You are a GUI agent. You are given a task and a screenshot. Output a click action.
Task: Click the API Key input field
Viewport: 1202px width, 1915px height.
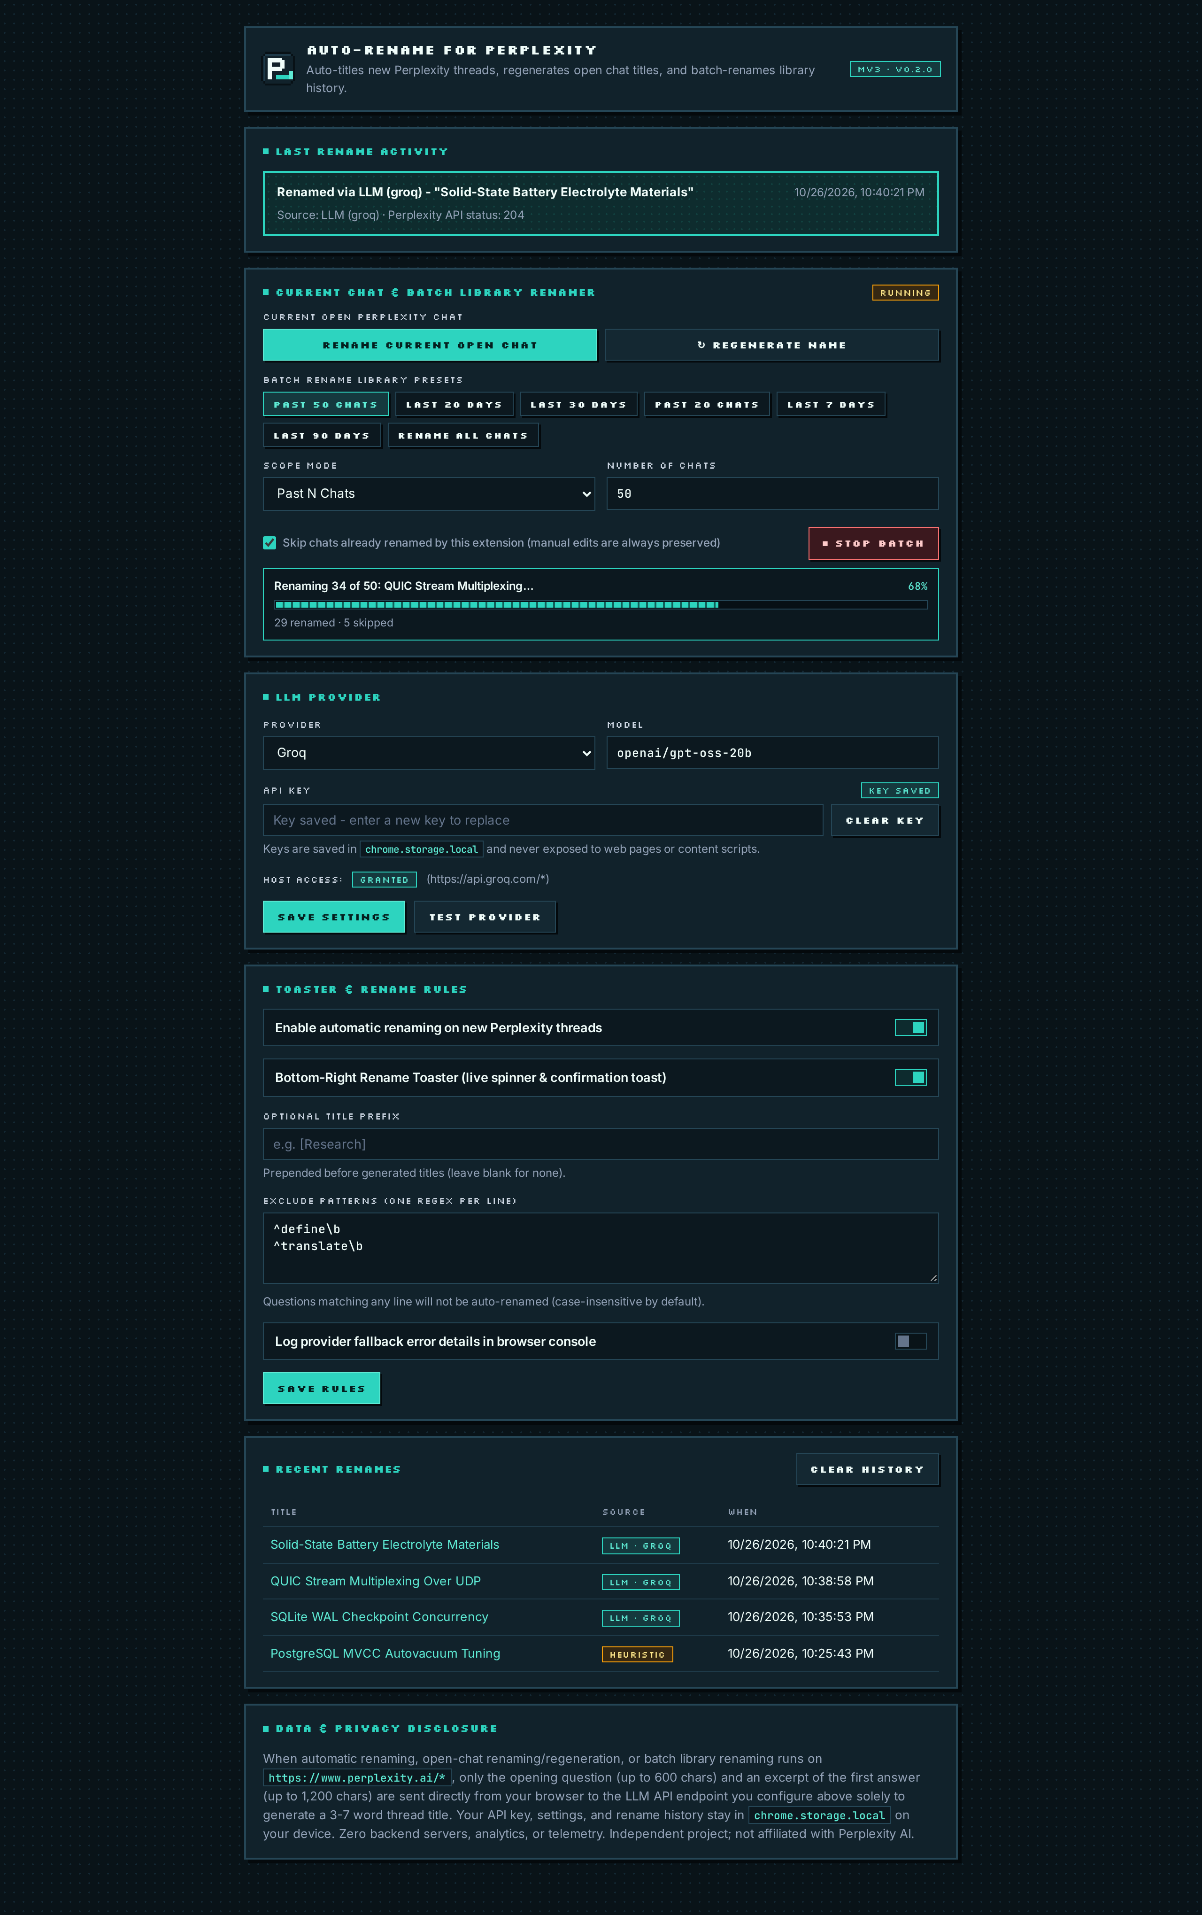(542, 820)
